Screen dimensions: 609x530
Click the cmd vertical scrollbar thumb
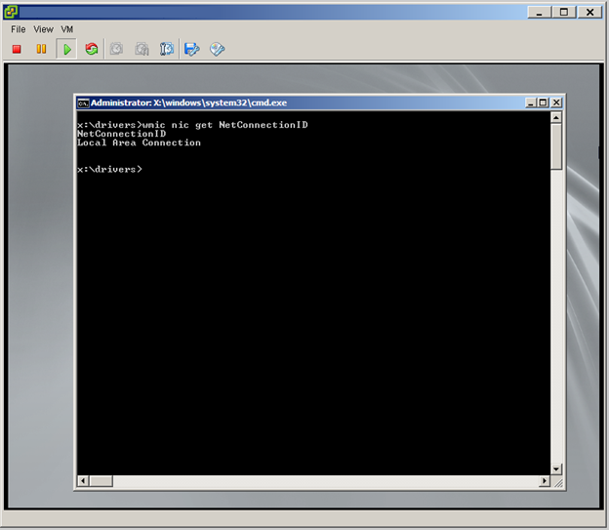coord(556,146)
